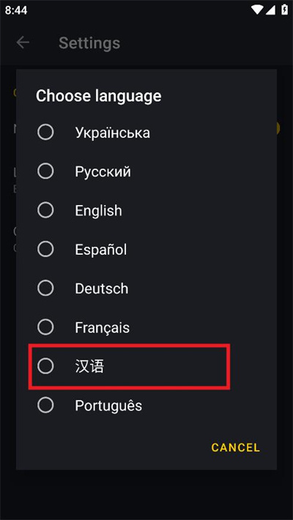Tap the Settings title text

pos(89,43)
